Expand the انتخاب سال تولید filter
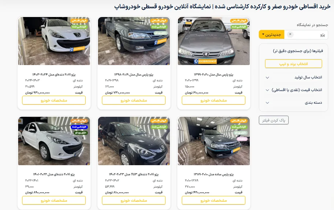 [294, 77]
